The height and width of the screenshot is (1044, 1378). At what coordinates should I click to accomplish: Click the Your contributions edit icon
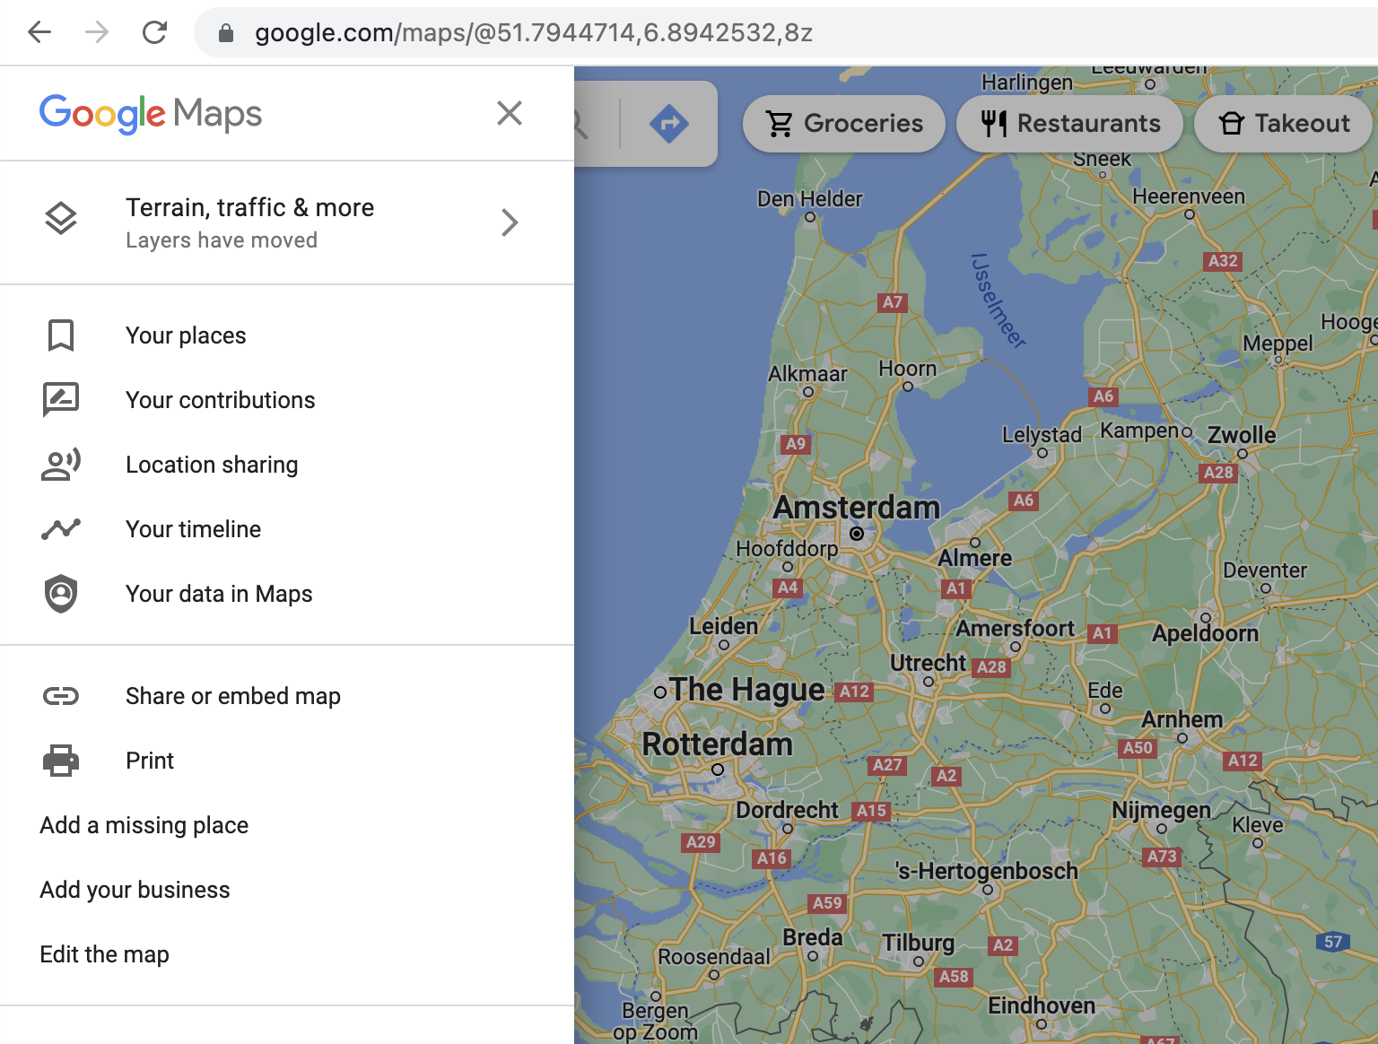tap(61, 400)
